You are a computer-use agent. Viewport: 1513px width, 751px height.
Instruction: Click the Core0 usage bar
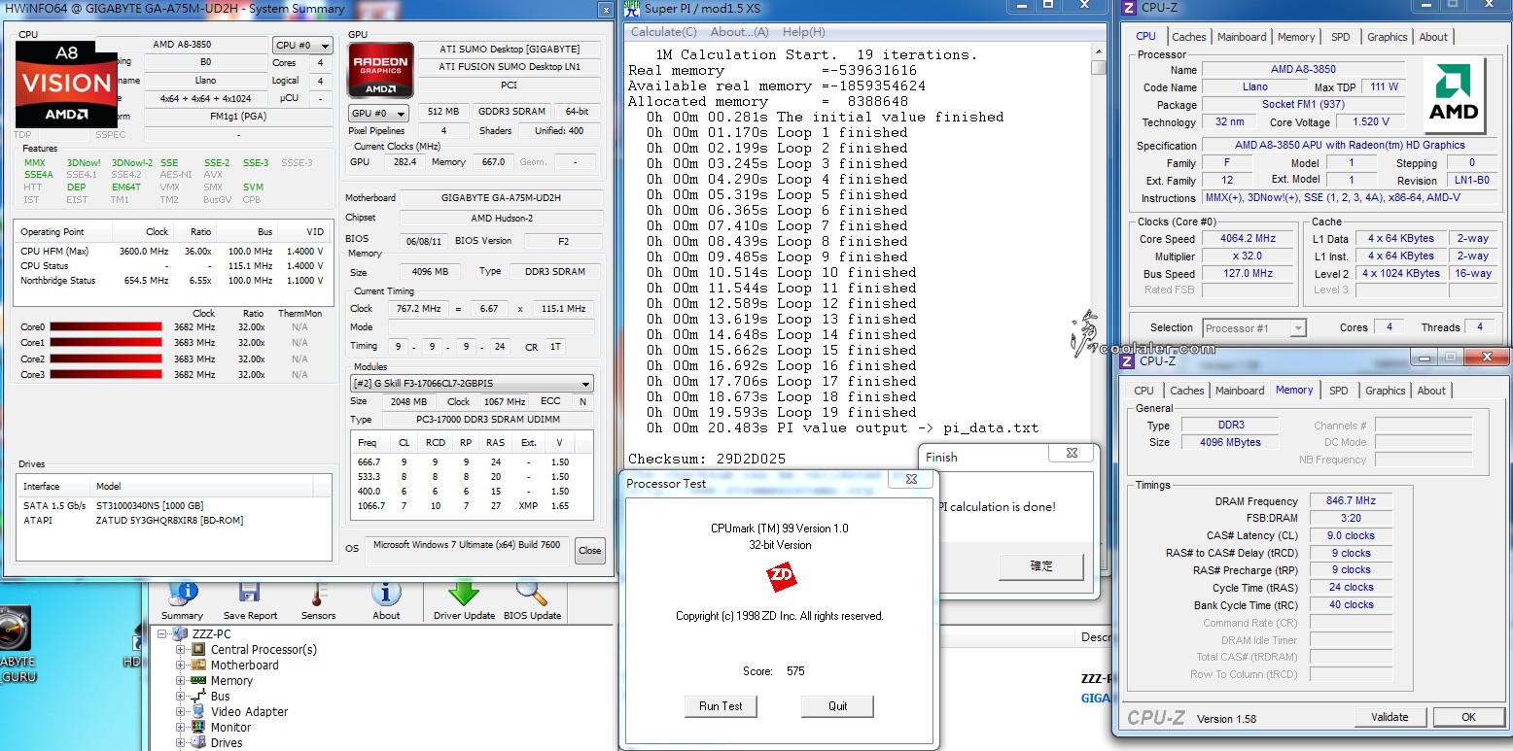click(105, 327)
